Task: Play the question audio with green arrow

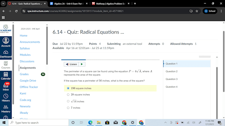Action: (x=82, y=64)
